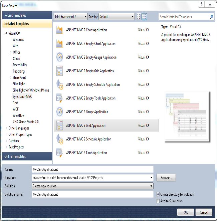Select ASP.NET MVC 2 Empty Grid Application text
217x221 pixels.
[x=90, y=71]
